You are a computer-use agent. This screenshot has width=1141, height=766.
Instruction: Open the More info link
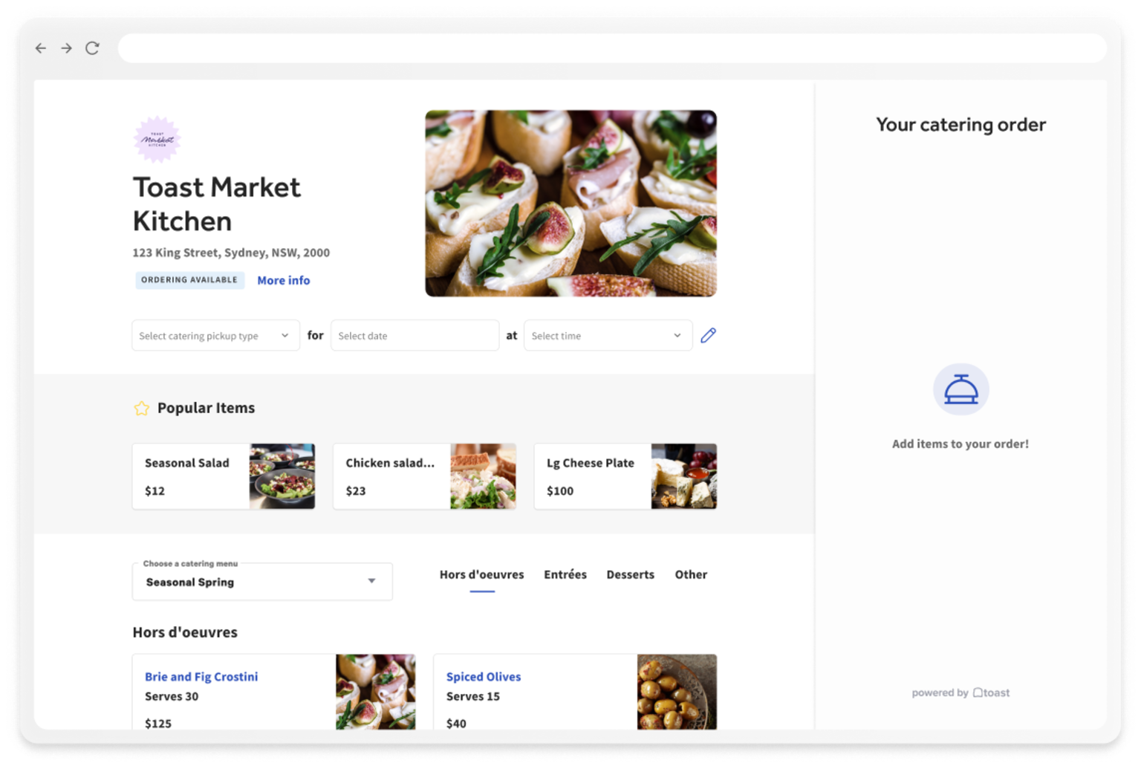[284, 280]
